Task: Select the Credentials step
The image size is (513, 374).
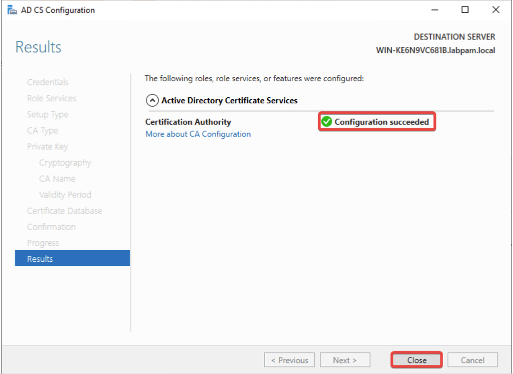Action: (47, 82)
